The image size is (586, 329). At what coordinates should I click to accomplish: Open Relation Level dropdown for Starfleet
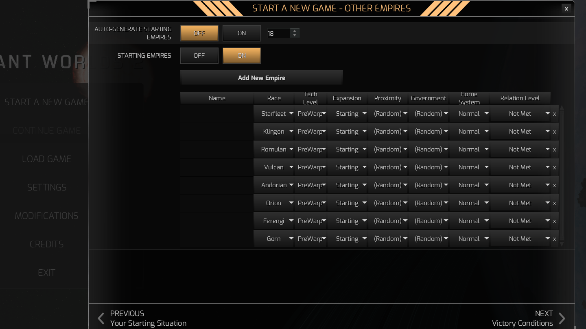point(520,114)
